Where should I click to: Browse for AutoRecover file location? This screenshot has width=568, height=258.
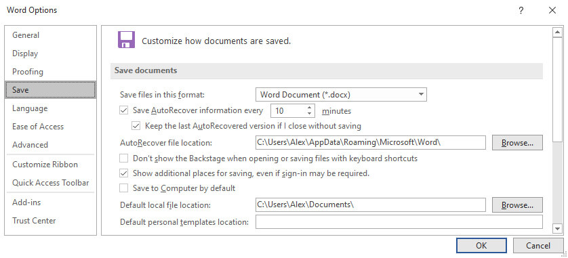point(517,143)
